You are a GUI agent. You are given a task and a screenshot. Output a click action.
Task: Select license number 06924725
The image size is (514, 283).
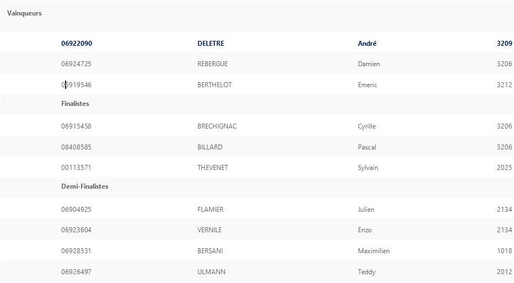(76, 64)
